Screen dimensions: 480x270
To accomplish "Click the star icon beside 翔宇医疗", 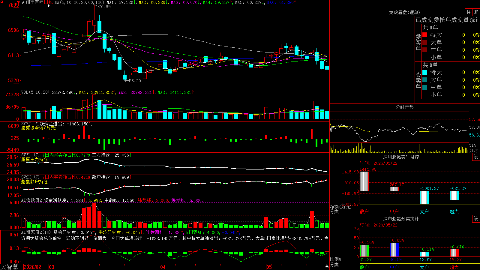I will coord(23,2).
